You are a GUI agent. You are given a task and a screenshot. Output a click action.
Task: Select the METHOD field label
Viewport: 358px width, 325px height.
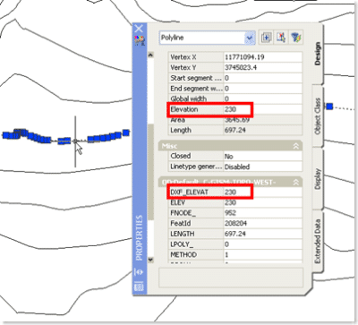pos(183,254)
